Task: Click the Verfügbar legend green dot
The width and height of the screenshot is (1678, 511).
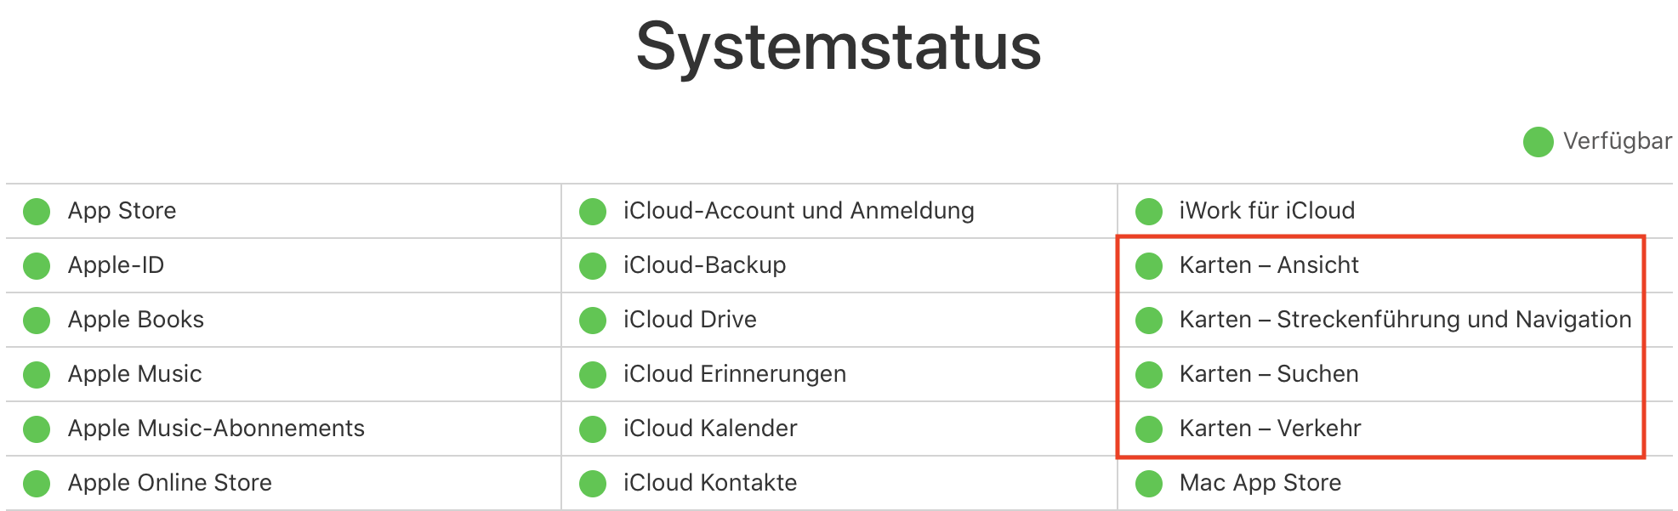Action: (1539, 142)
